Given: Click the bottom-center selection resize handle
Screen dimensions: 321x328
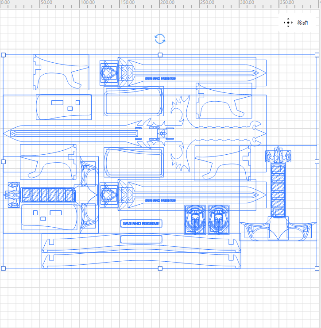Looking at the screenshot, I should [x=160, y=268].
